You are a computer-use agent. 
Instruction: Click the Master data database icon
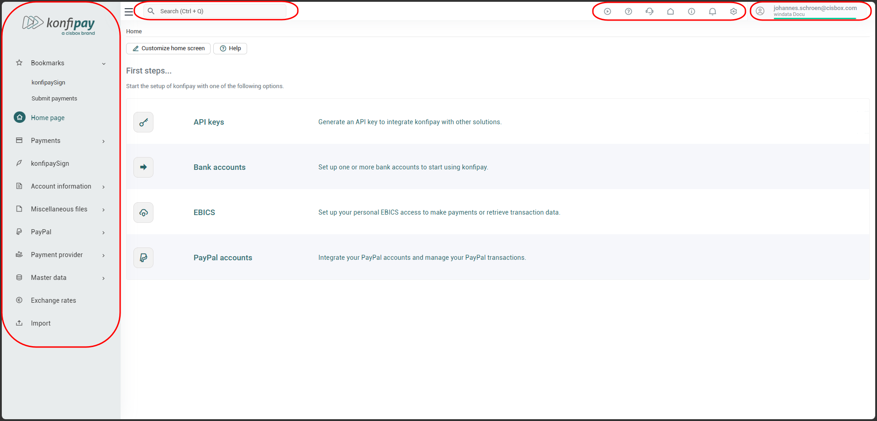tap(19, 277)
